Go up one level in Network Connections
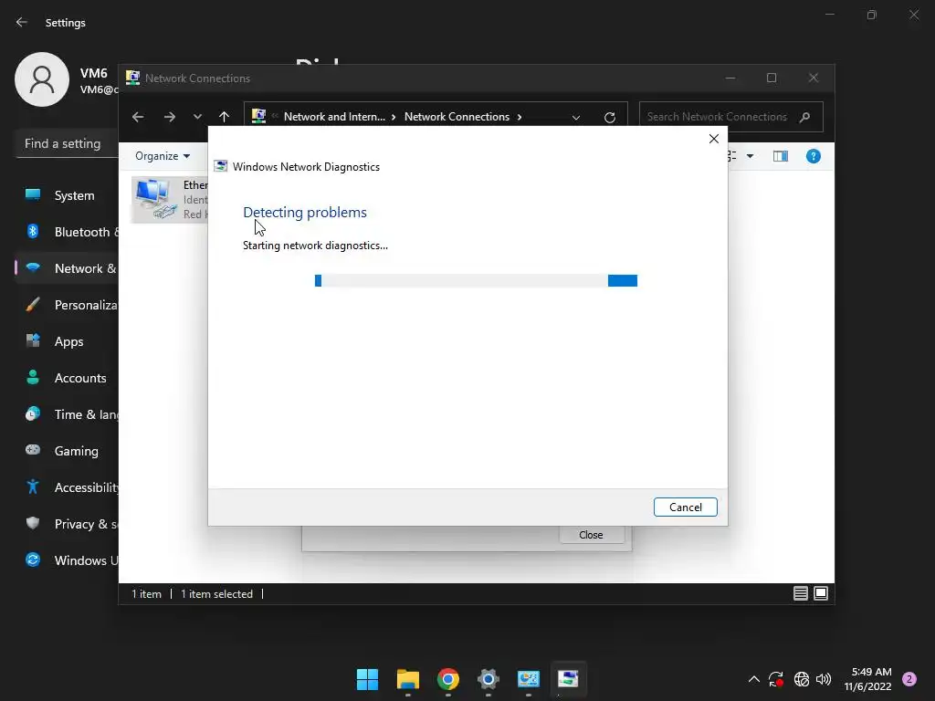 pyautogui.click(x=224, y=117)
